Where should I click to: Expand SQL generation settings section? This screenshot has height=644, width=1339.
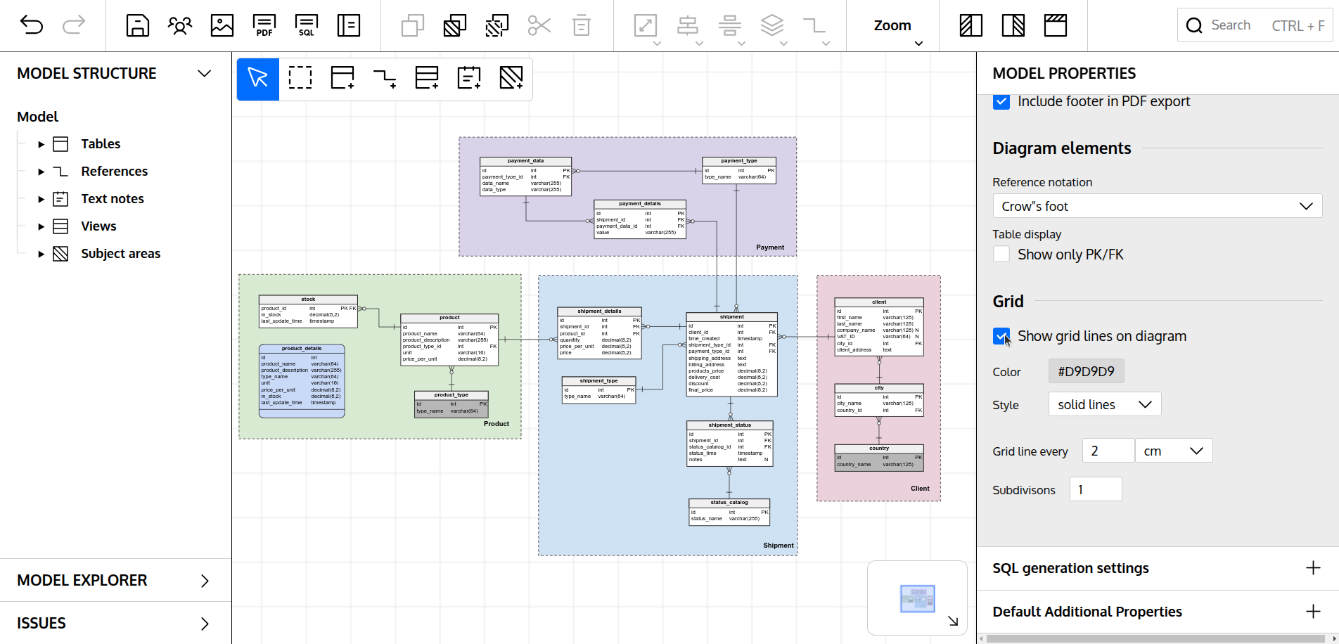pyautogui.click(x=1313, y=568)
